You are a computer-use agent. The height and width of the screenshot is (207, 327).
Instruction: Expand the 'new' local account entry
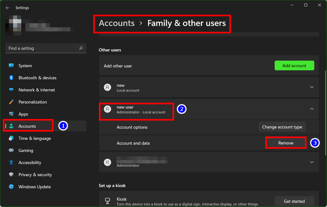(x=312, y=87)
